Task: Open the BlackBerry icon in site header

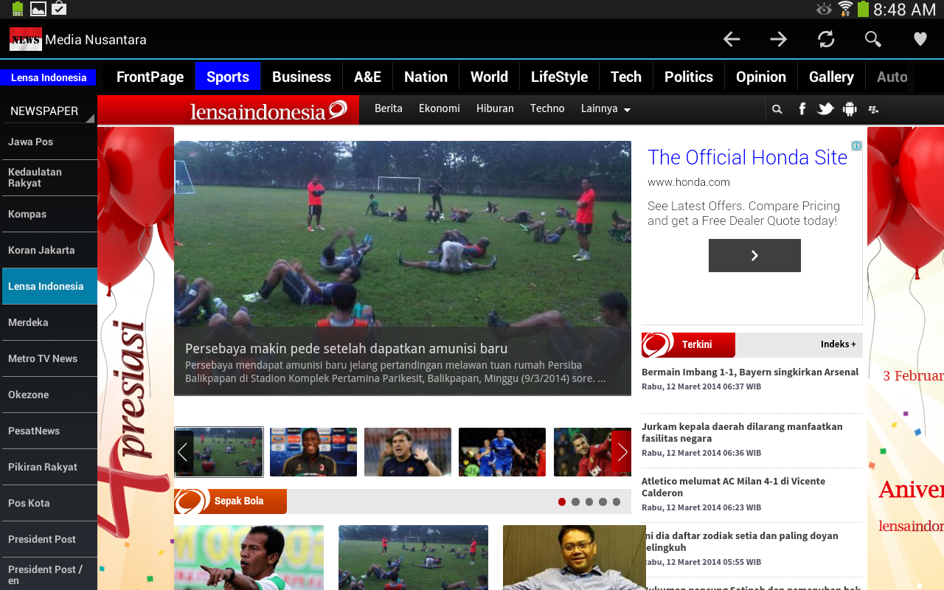Action: [874, 109]
